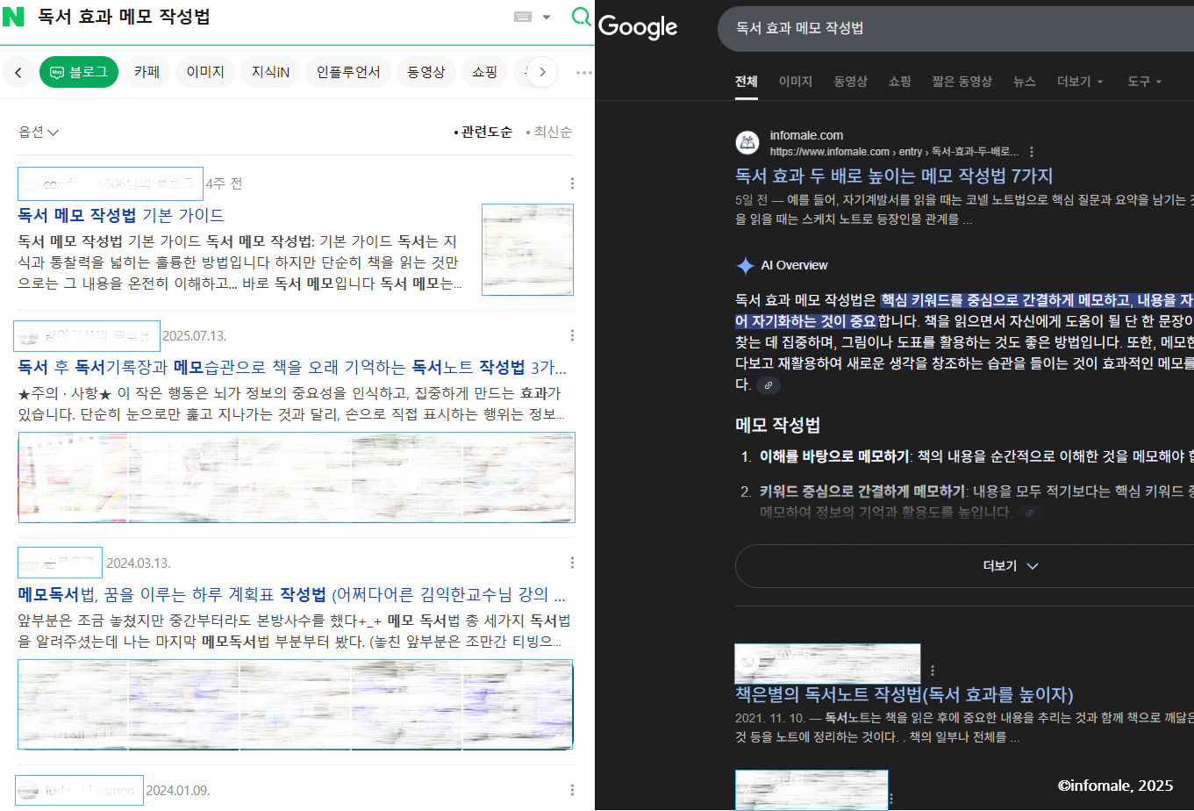Select the 이미지 tab in Naver
The height and width of the screenshot is (811, 1194).
tap(205, 72)
